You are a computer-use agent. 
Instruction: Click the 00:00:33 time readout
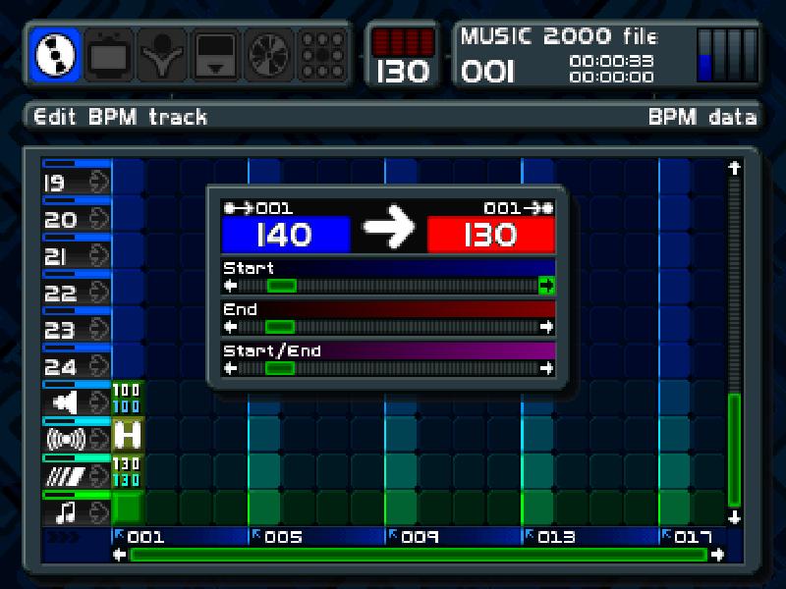tap(611, 61)
